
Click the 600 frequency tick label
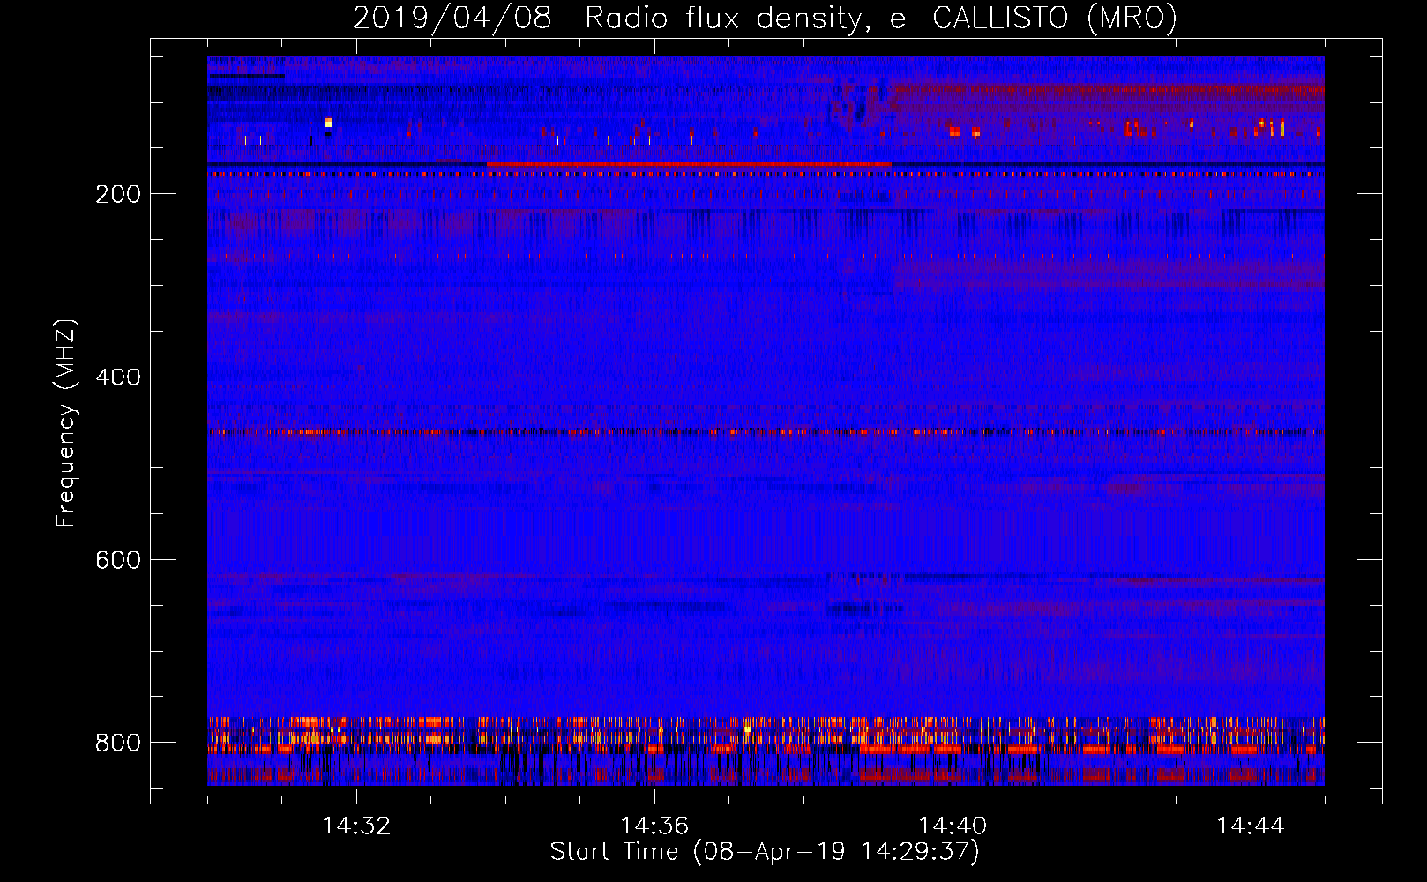[x=118, y=560]
